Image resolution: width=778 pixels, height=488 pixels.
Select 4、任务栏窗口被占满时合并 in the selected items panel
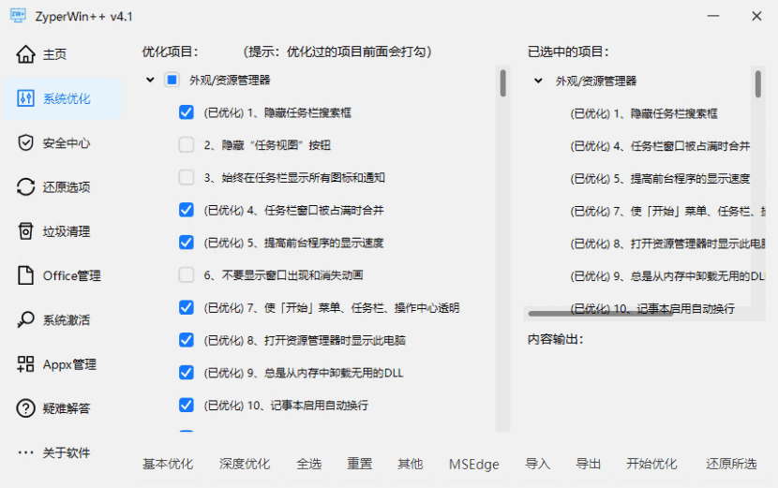pyautogui.click(x=660, y=146)
